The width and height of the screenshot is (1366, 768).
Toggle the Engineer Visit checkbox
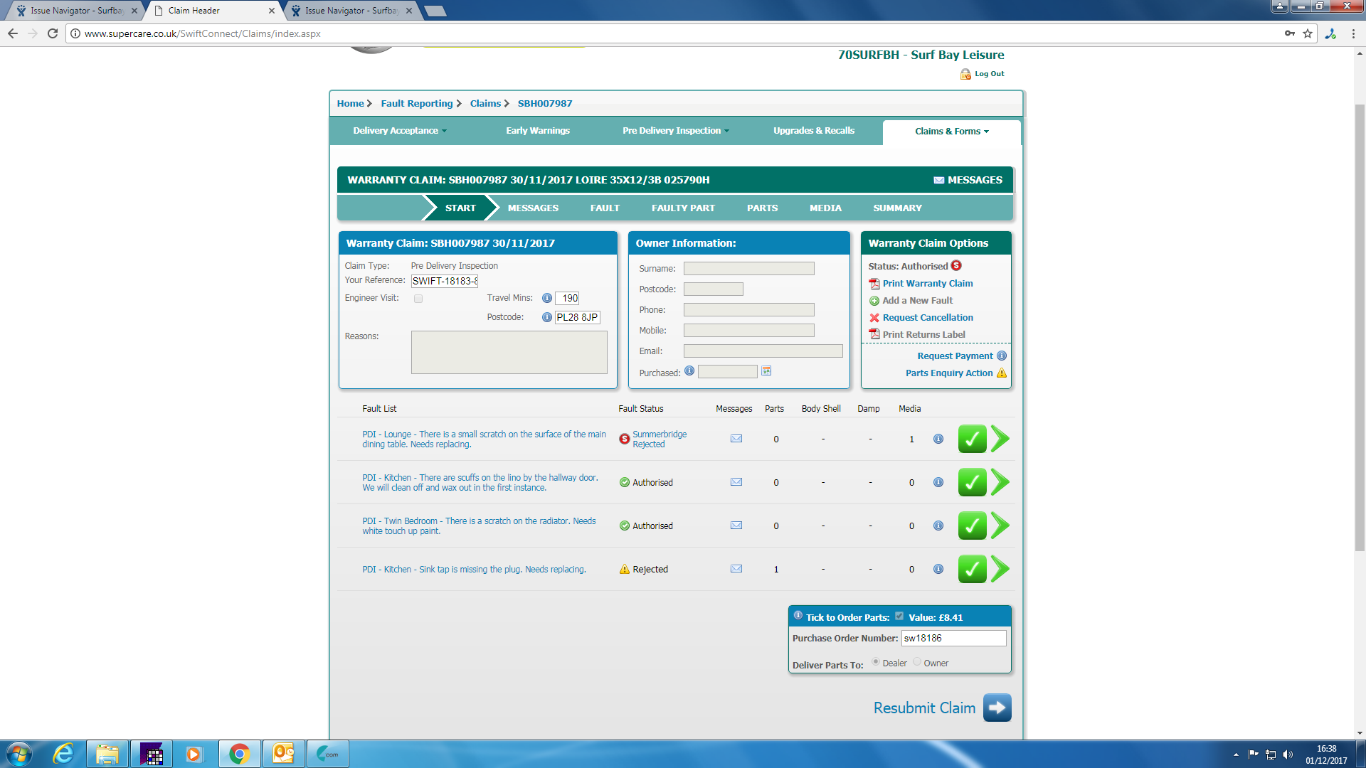[x=418, y=299]
